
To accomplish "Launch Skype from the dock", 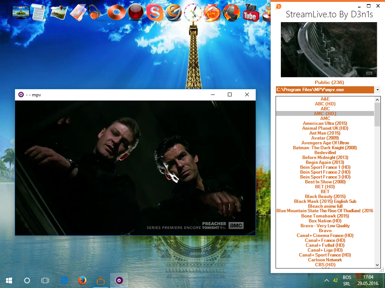I will pos(155,12).
